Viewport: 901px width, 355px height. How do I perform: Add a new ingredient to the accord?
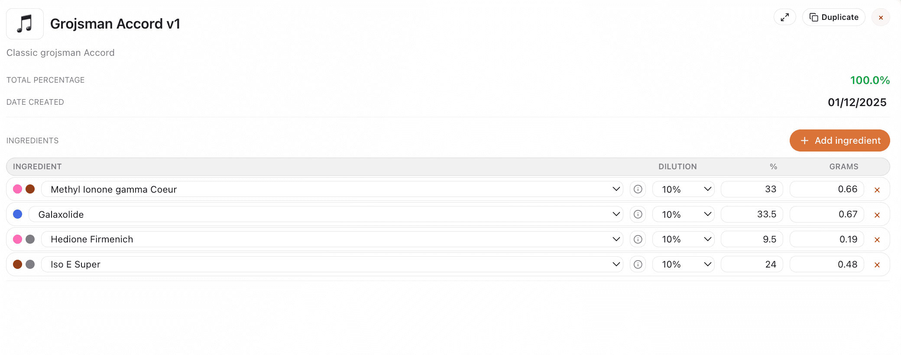click(839, 140)
